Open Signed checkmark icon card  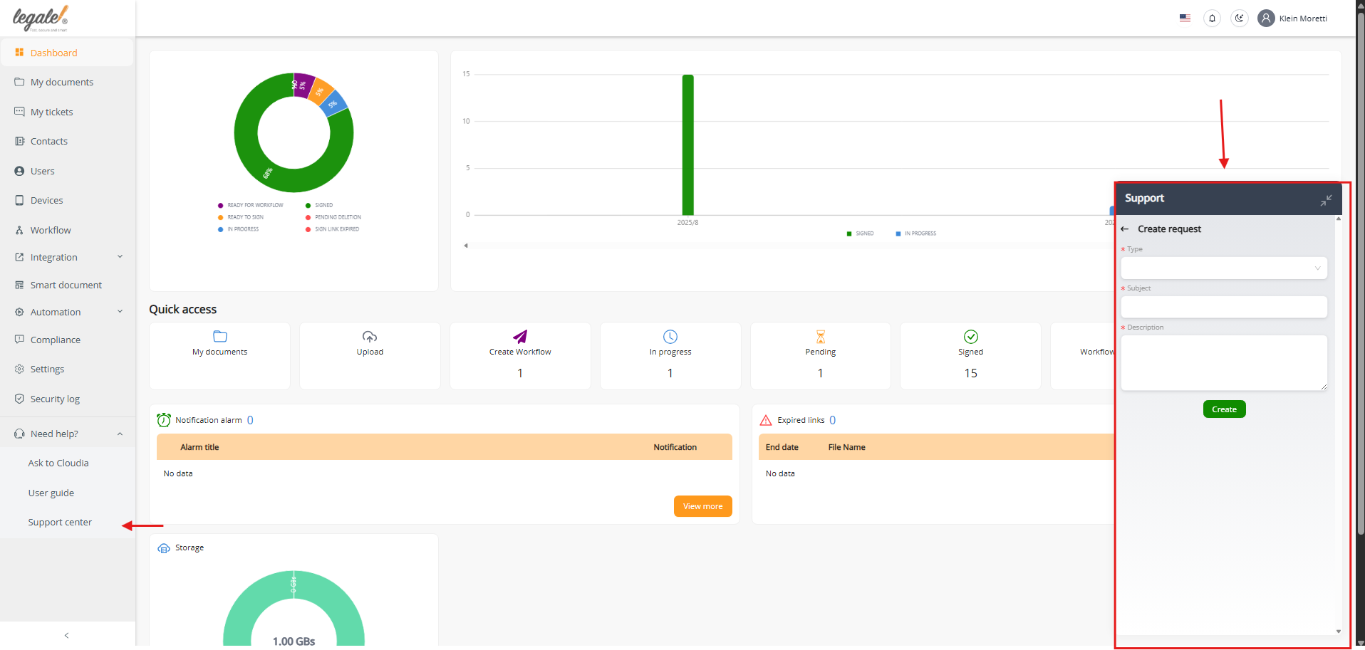coord(971,337)
